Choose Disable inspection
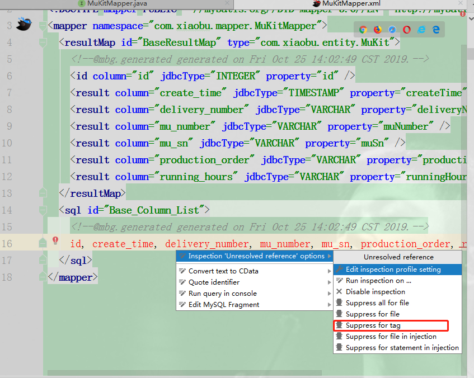 397,291
